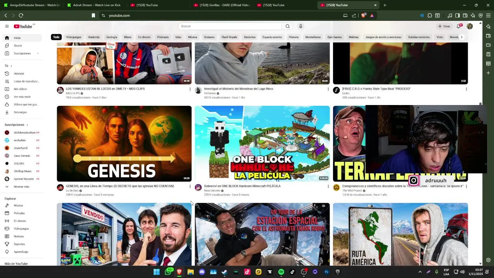Select the Todo filter chip

tap(56, 37)
